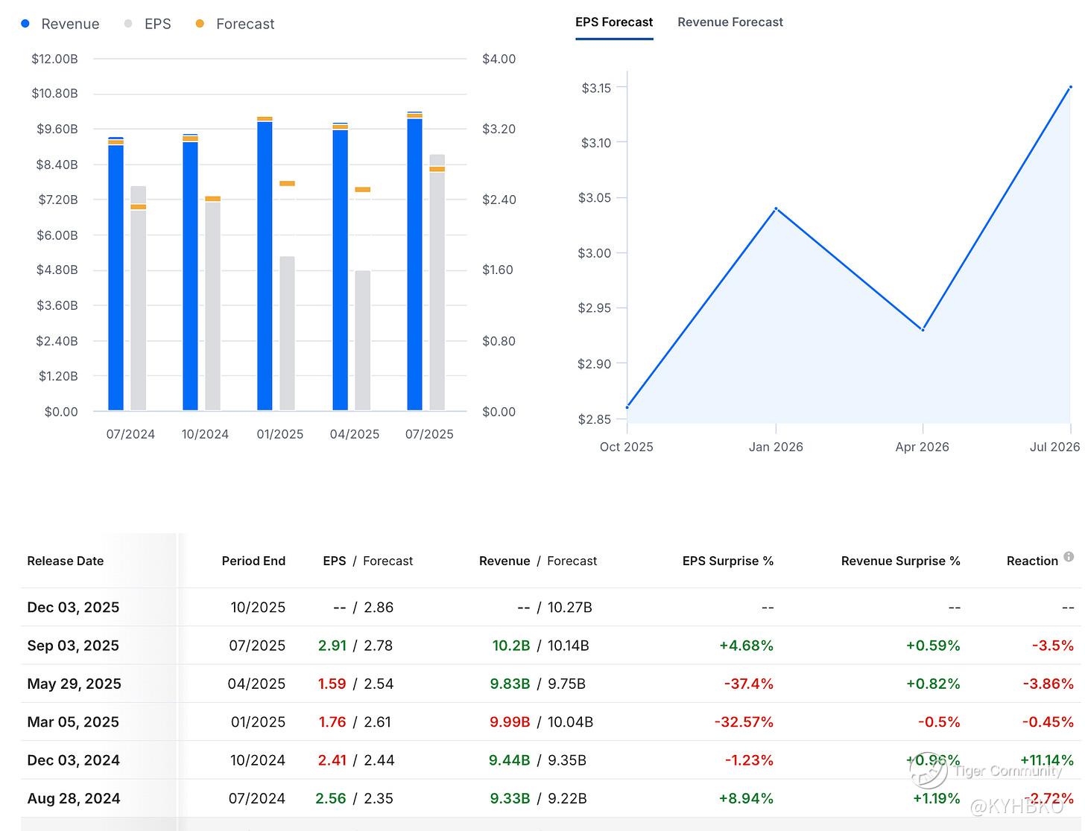Click the EPS Surprise % column header
The width and height of the screenshot is (1085, 831).
pyautogui.click(x=727, y=561)
